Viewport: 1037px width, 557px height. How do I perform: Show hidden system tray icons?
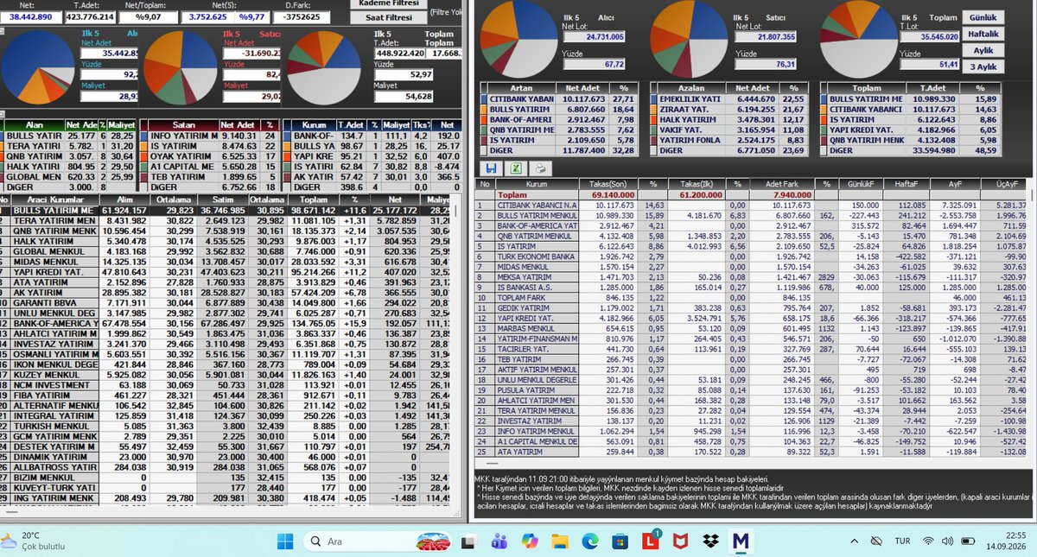(x=852, y=541)
